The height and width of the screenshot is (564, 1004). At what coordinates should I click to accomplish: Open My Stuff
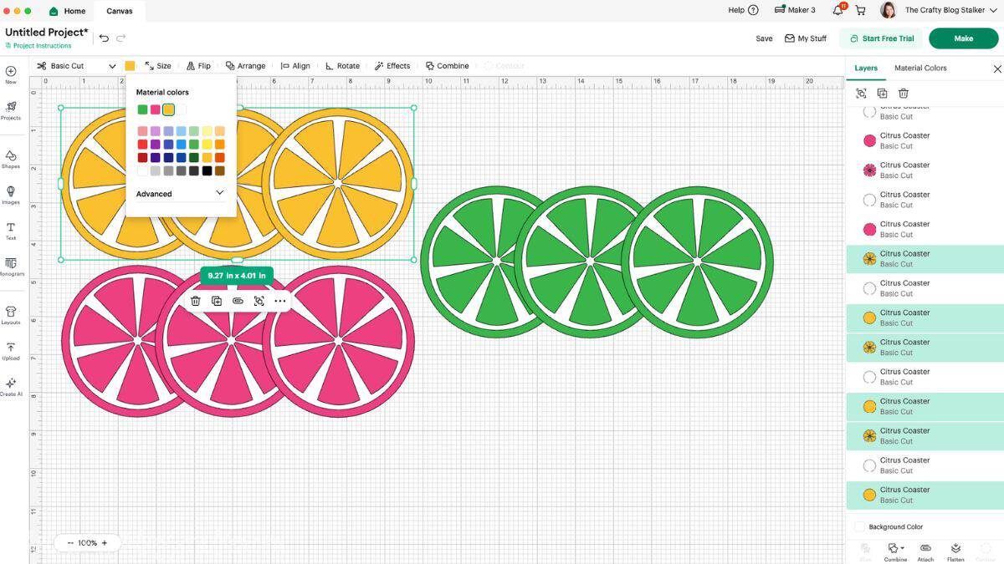805,38
